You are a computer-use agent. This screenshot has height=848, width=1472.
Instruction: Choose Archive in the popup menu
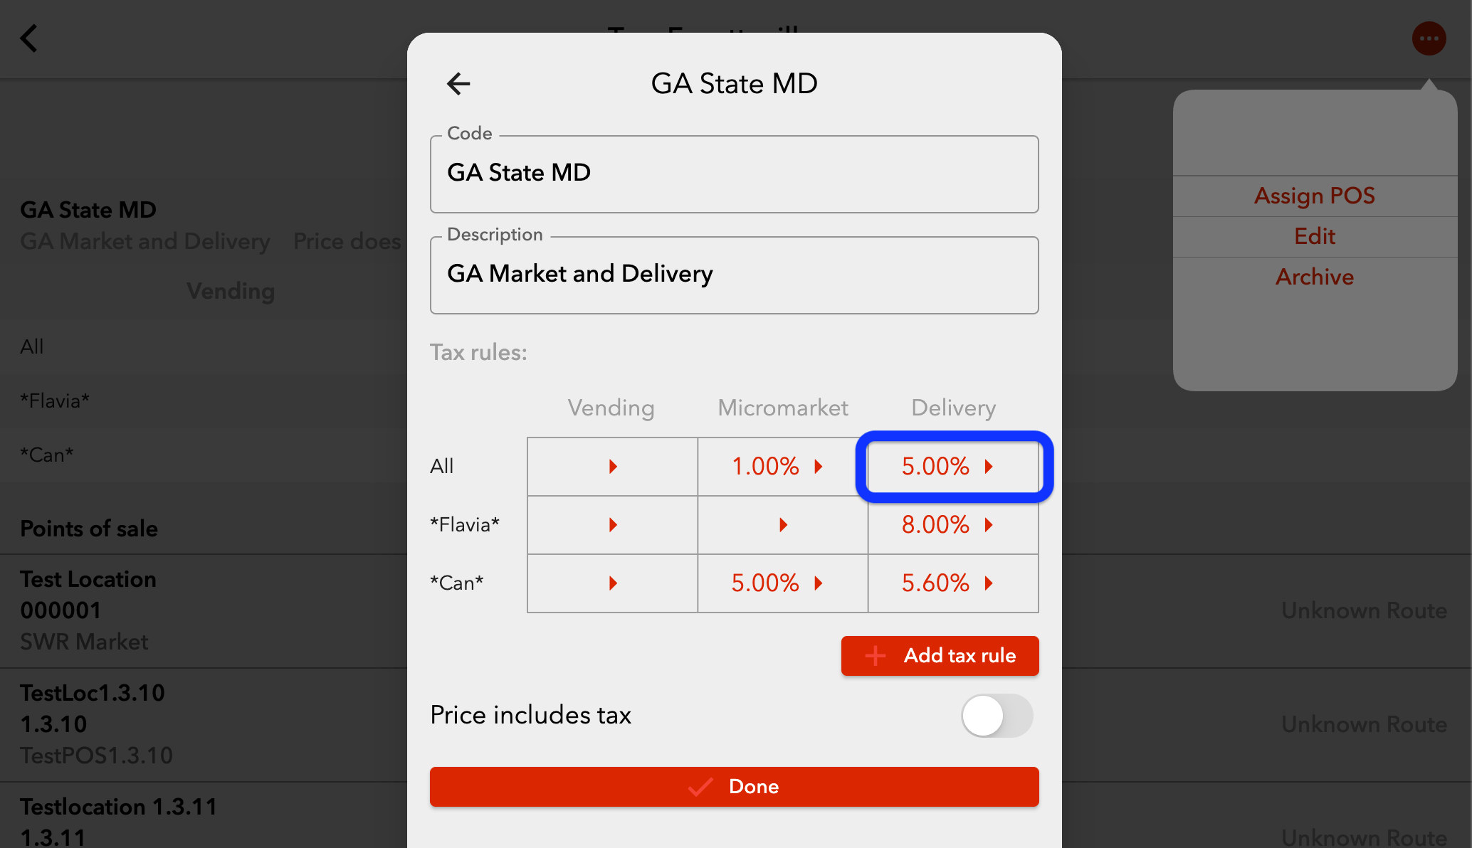coord(1314,277)
